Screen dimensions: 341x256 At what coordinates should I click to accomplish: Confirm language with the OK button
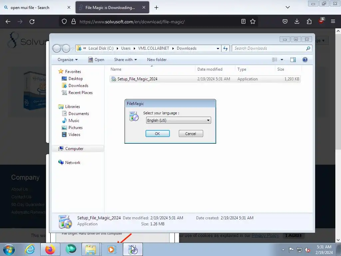click(158, 133)
